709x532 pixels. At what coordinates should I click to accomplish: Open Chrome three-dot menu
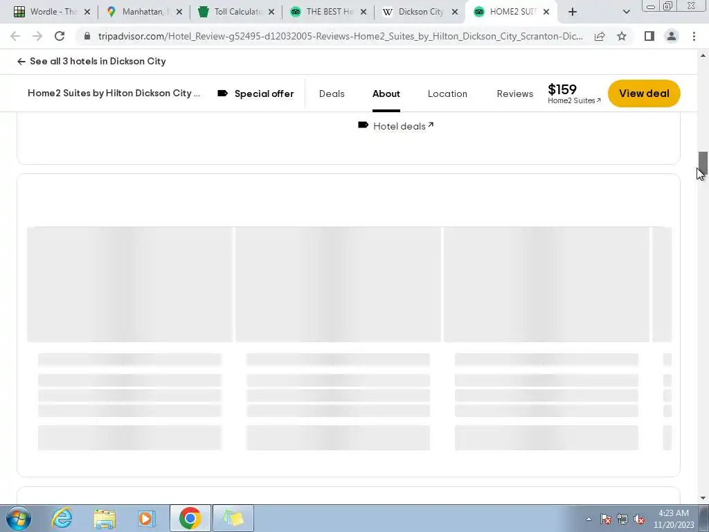pyautogui.click(x=694, y=36)
